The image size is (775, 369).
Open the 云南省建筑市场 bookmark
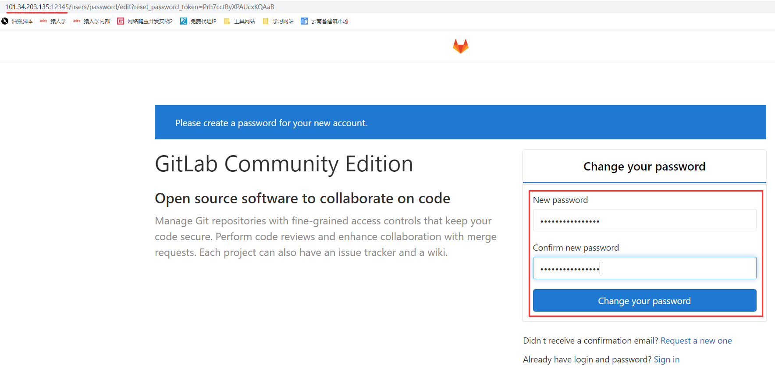[325, 21]
